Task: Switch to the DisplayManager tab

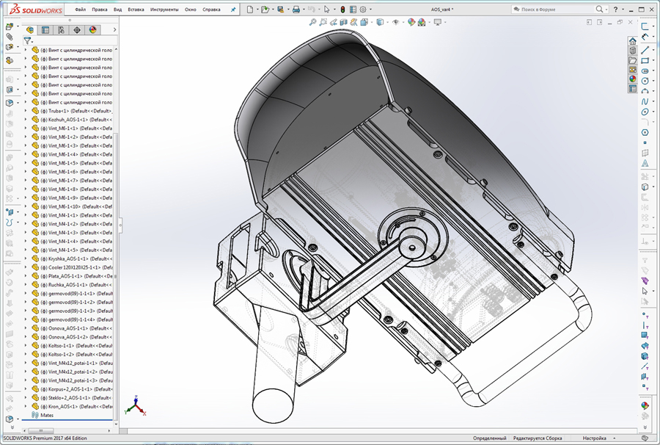Action: pyautogui.click(x=91, y=30)
